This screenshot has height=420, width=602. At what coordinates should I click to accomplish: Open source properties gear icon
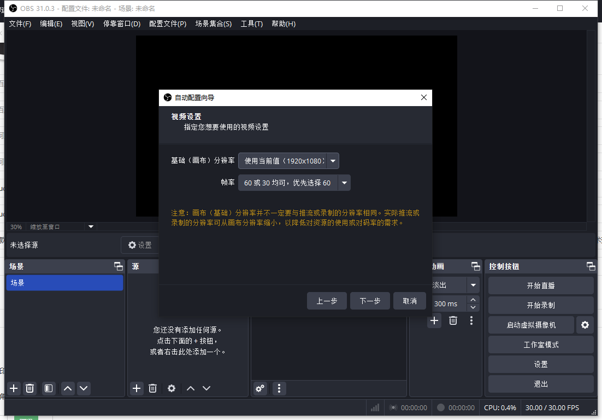coord(171,388)
